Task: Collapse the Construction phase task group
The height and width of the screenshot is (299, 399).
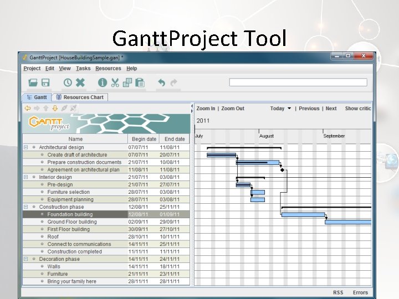Action: coord(25,207)
